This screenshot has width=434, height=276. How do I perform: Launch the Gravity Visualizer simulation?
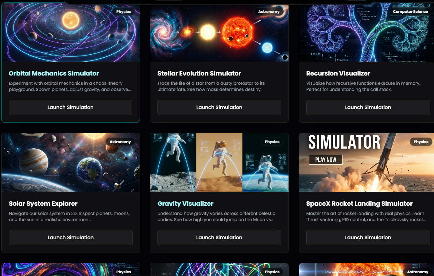point(219,238)
